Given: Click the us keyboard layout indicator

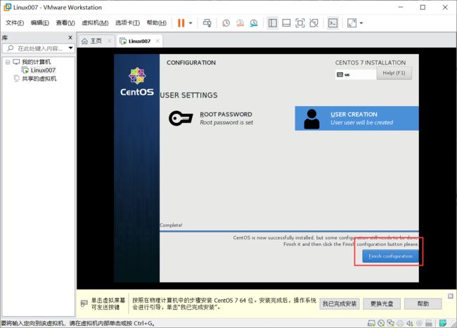Looking at the screenshot, I should pyautogui.click(x=356, y=74).
